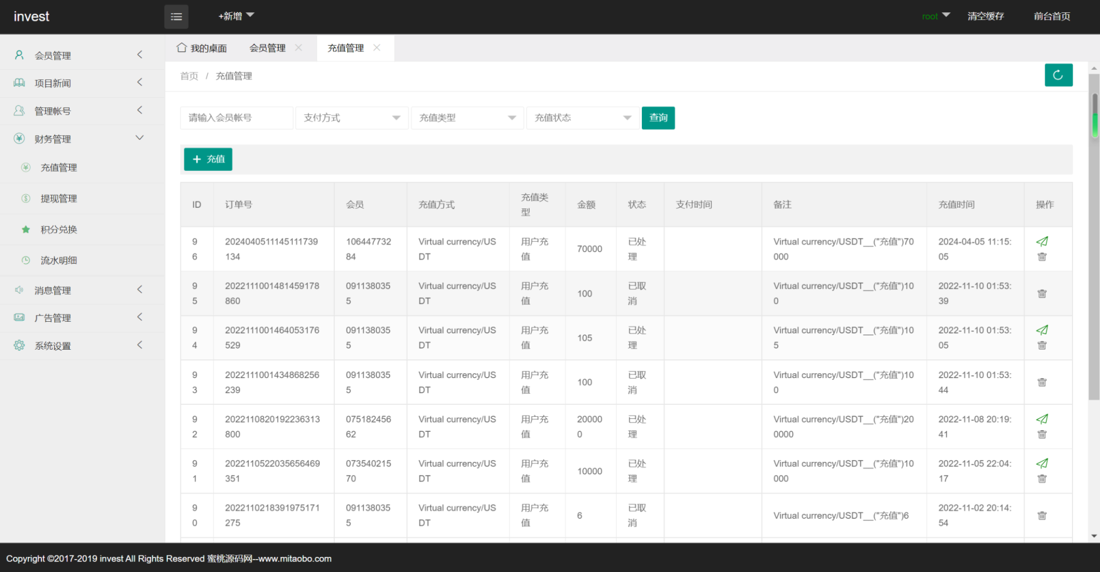
Task: Open the root account dropdown
Action: pyautogui.click(x=935, y=16)
